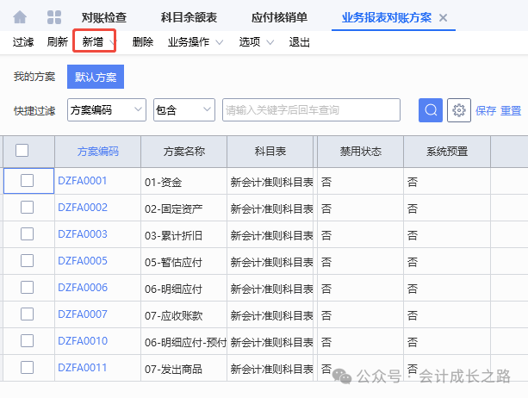Open filter settings gear icon

pyautogui.click(x=459, y=110)
